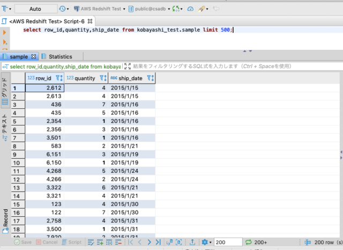
Task: Click the edit cell value icon
Action: pyautogui.click(x=91, y=242)
